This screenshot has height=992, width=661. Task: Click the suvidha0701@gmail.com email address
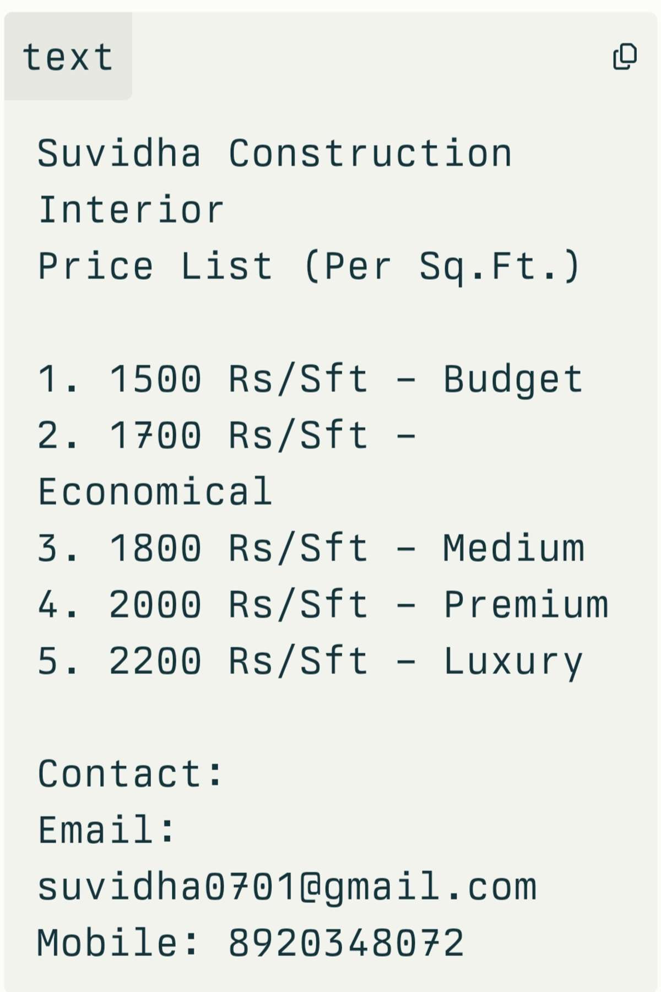pyautogui.click(x=286, y=887)
